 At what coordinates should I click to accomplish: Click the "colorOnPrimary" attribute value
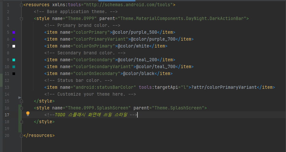94,46
